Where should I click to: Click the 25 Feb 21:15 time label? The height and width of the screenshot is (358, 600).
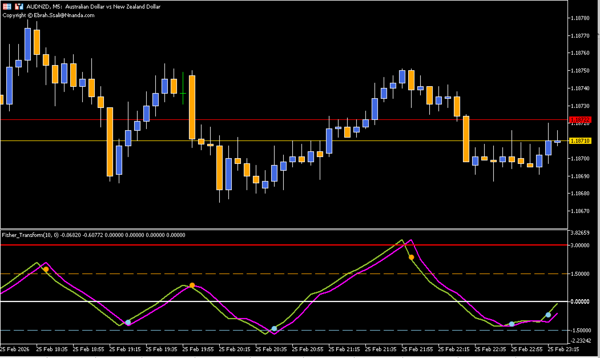(344, 349)
